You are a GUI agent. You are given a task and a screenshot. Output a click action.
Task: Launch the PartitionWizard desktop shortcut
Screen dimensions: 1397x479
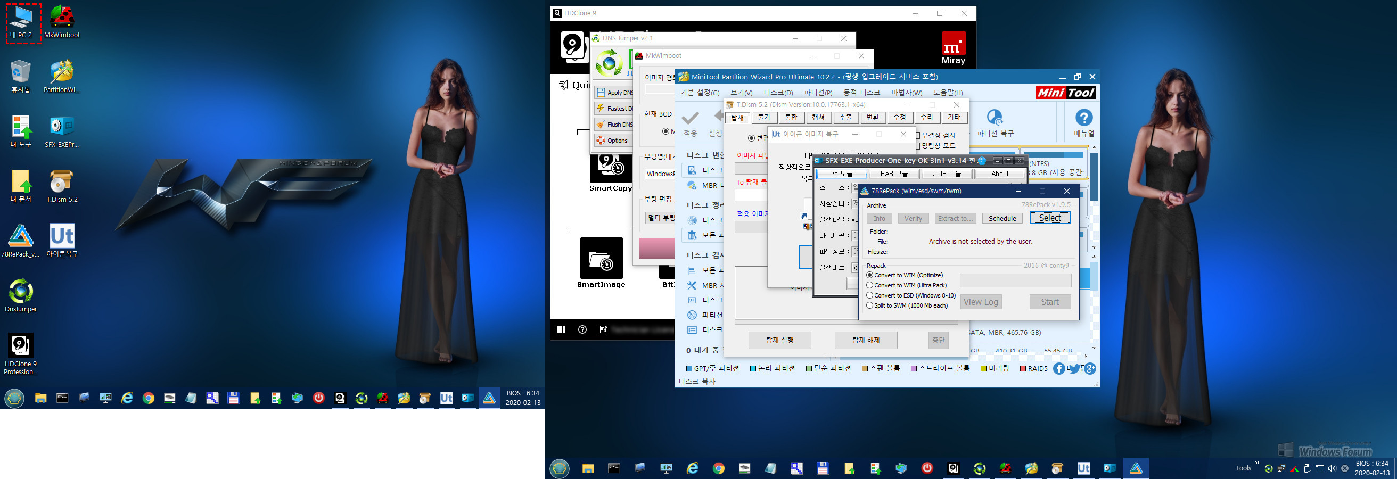click(x=62, y=77)
